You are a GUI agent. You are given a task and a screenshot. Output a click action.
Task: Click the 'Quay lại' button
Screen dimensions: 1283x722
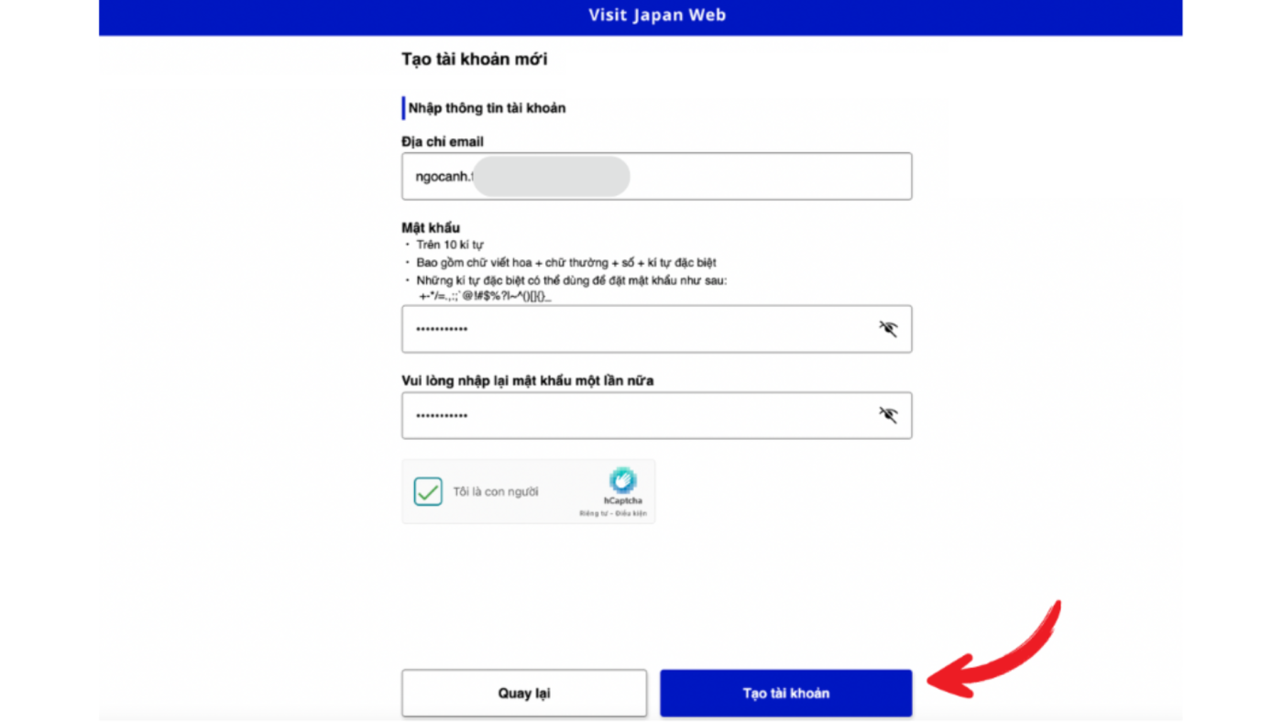coord(524,693)
